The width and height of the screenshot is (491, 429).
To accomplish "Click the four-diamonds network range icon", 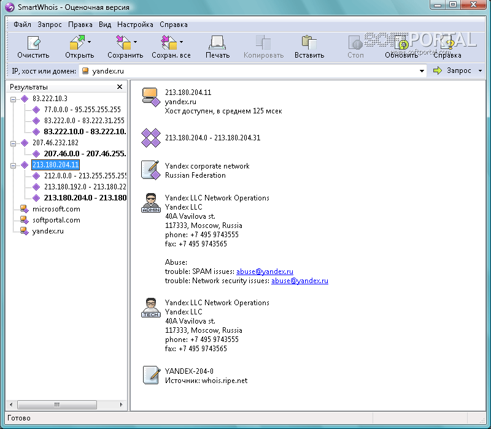I will click(151, 138).
